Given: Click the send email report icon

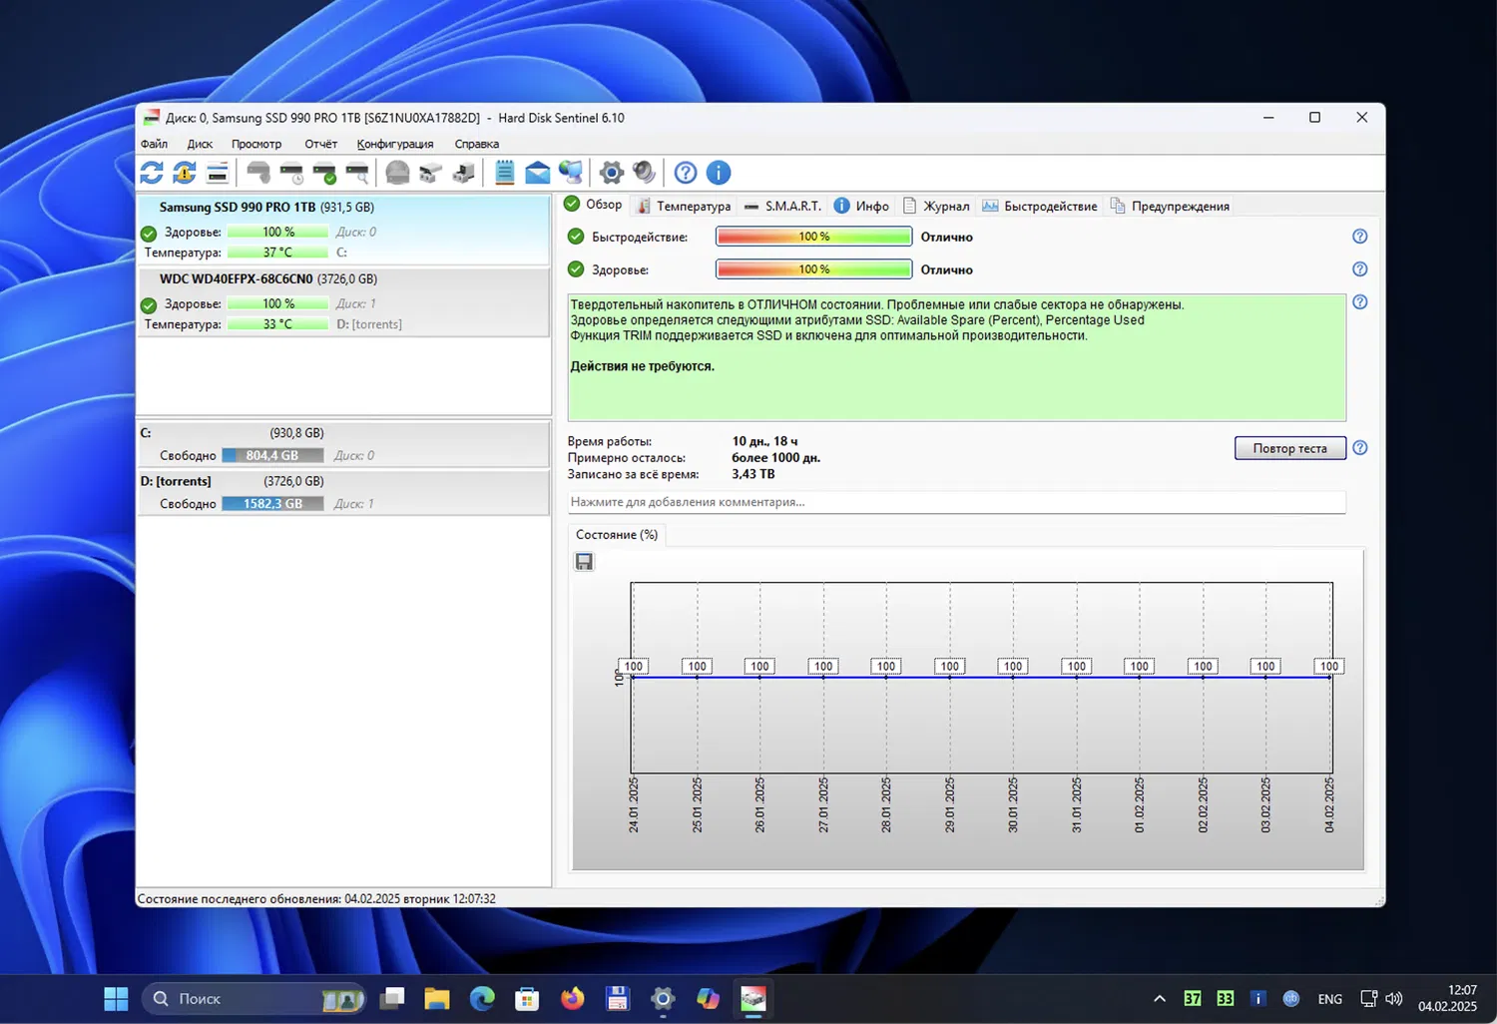Looking at the screenshot, I should pos(537,173).
